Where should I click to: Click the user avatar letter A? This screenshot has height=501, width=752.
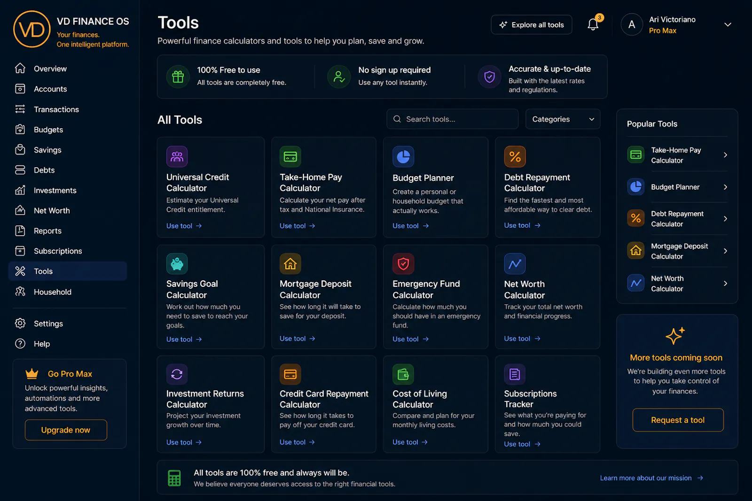coord(632,24)
